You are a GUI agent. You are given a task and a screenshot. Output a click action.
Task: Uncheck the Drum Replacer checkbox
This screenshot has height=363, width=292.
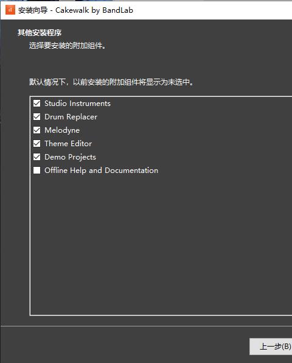point(36,117)
